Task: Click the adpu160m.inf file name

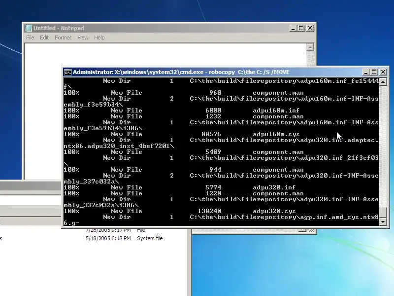Action: tap(276, 111)
